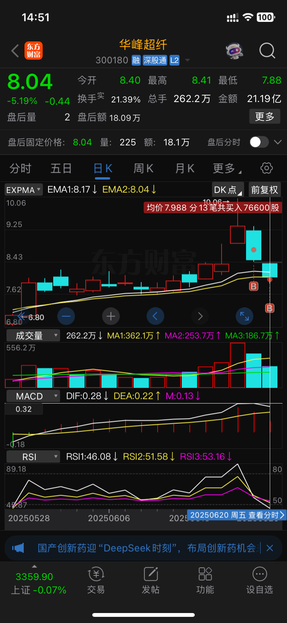Screen dimensions: 287x623
Task: Open the 东方财富 app logo
Action: tap(34, 51)
